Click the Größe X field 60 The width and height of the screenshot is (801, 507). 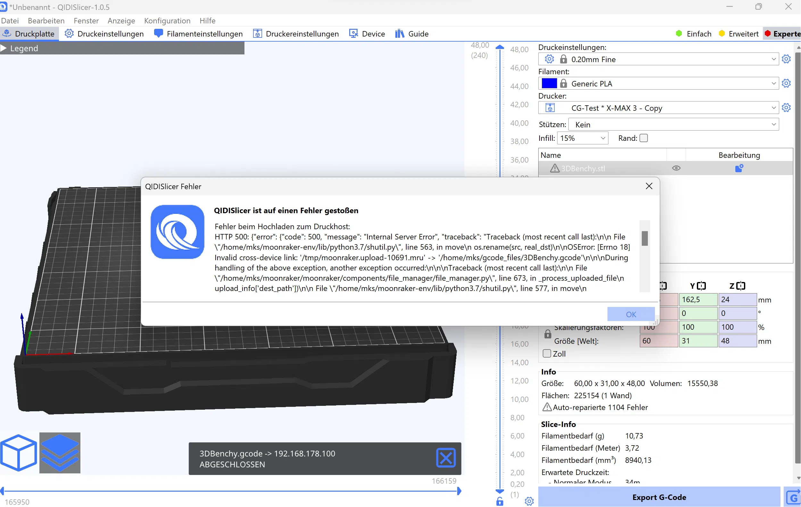(659, 341)
